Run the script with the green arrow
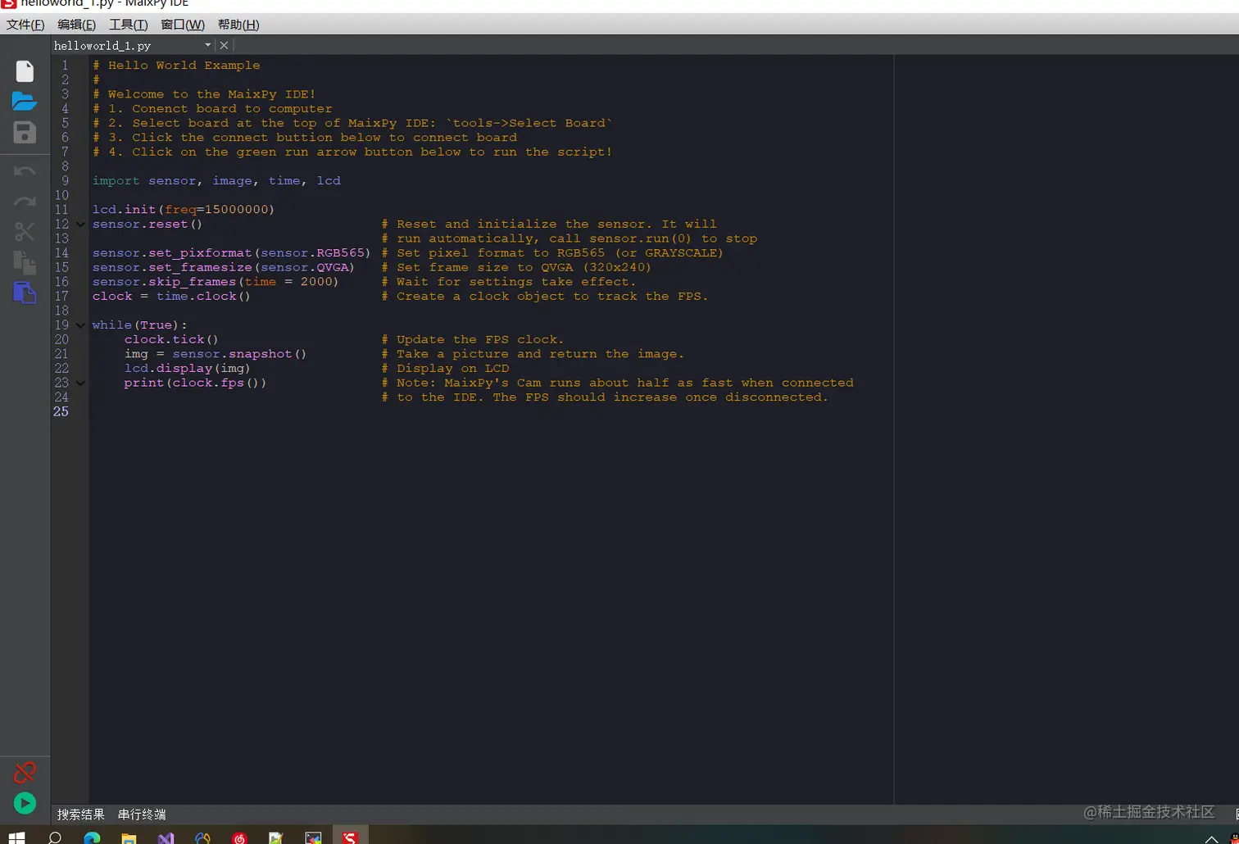This screenshot has height=844, width=1239. pyautogui.click(x=25, y=803)
